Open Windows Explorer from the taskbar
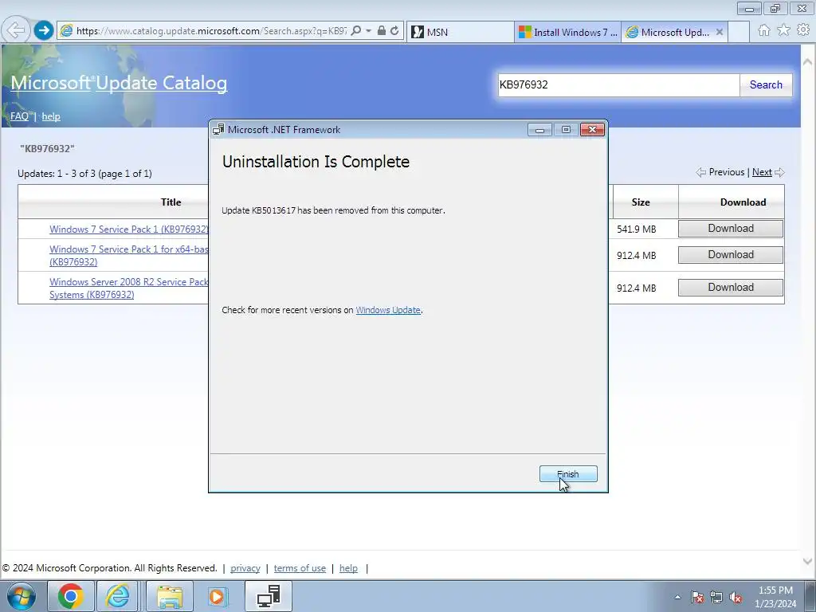This screenshot has height=612, width=816. pyautogui.click(x=170, y=596)
